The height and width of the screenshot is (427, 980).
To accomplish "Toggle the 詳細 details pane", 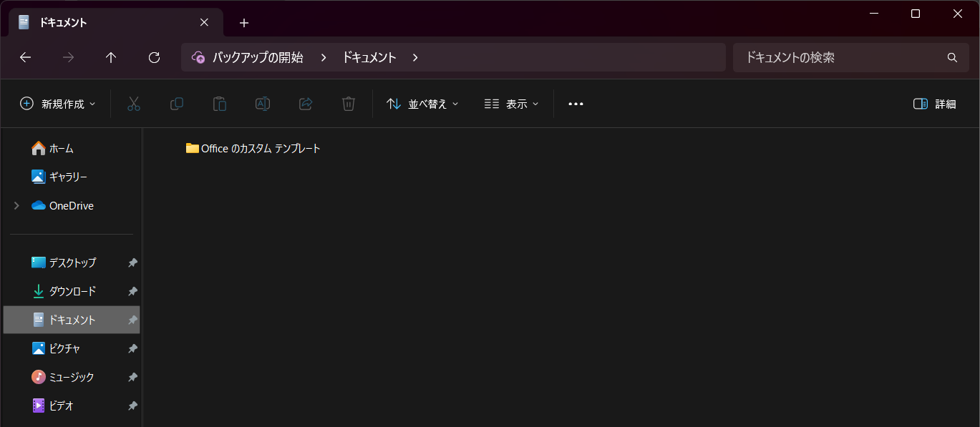I will click(935, 104).
